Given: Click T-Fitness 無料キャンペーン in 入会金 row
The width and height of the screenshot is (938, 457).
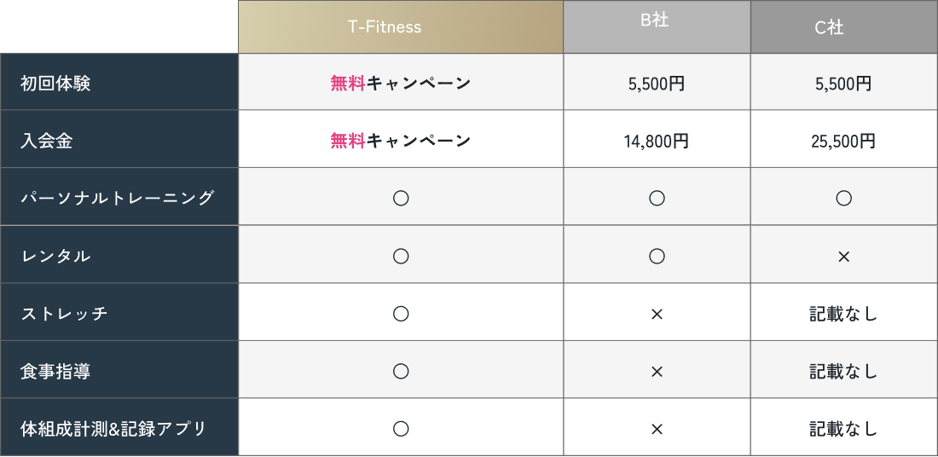Looking at the screenshot, I should [x=401, y=142].
